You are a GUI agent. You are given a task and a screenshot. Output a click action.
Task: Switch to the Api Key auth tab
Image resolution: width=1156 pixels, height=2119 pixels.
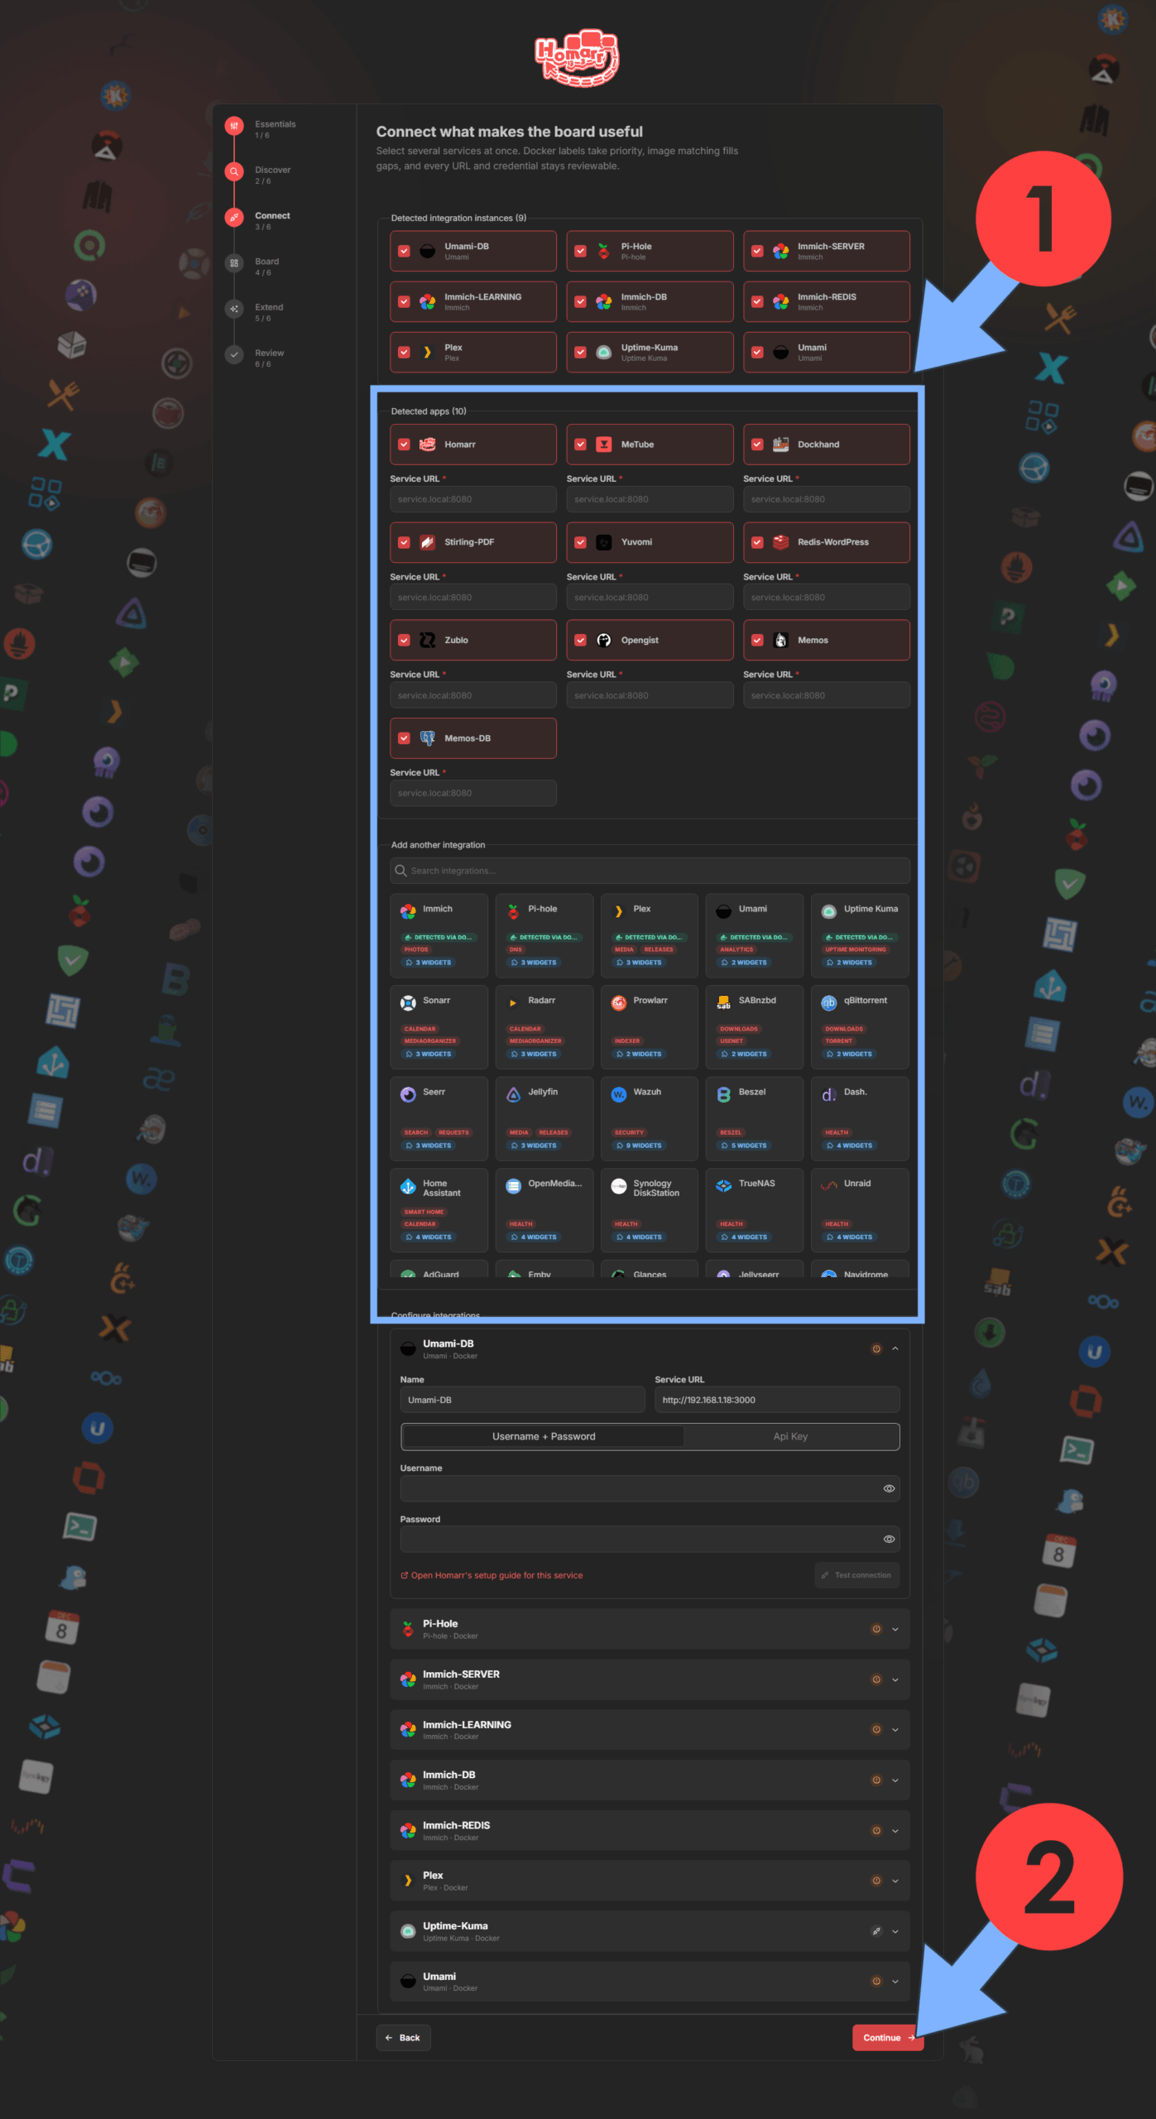790,1436
